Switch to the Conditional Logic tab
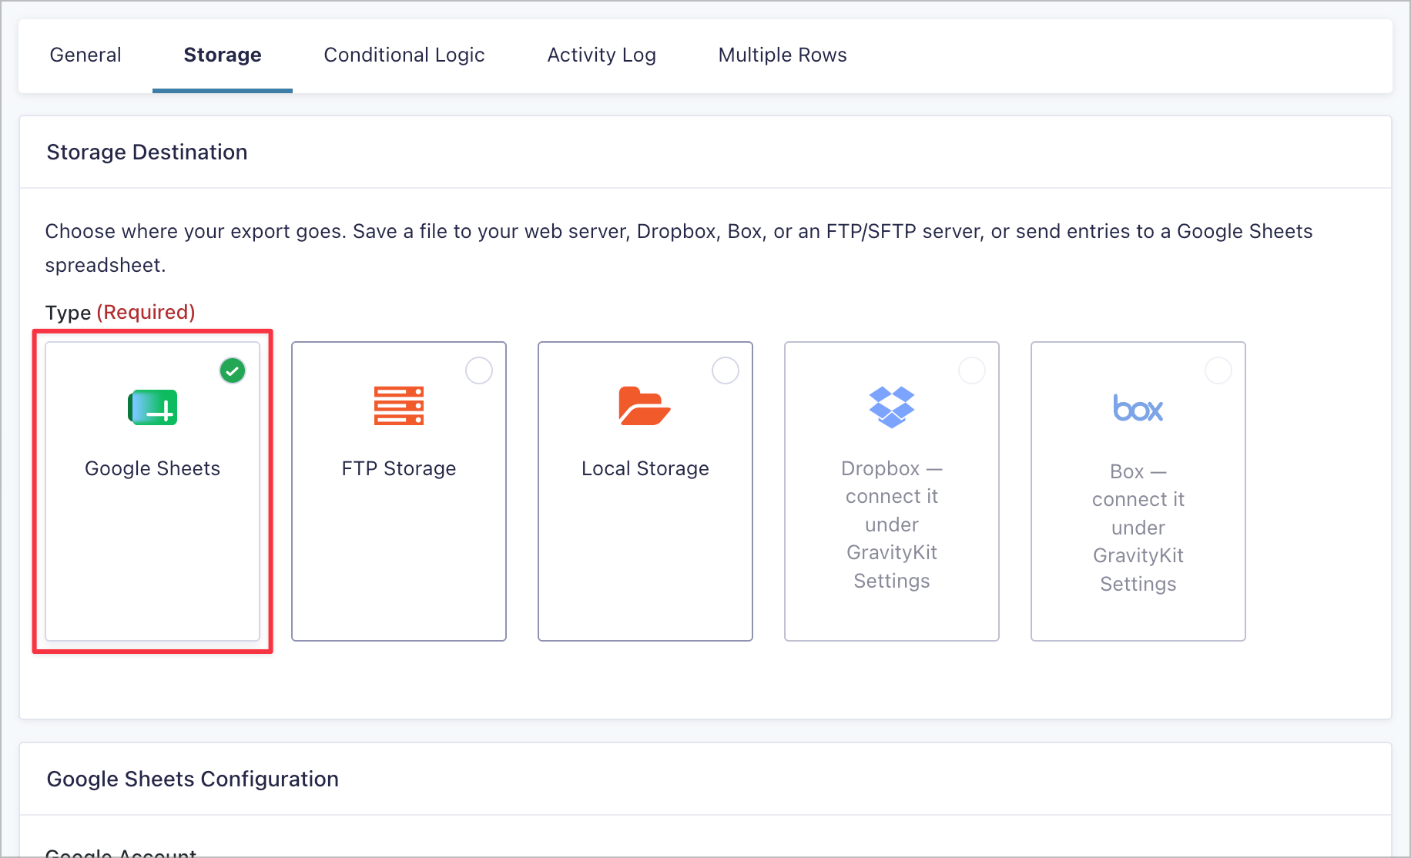Screen dimensions: 1411x858 404,55
